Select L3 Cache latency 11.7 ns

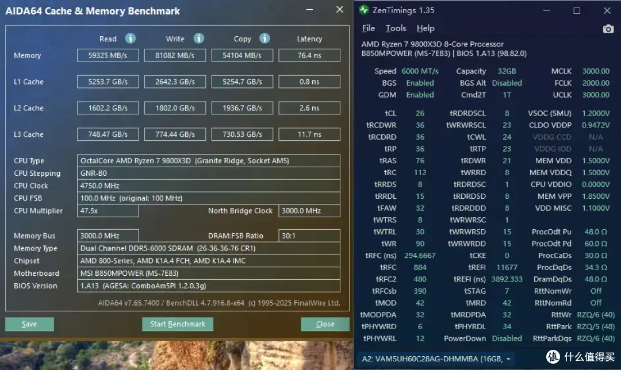309,134
